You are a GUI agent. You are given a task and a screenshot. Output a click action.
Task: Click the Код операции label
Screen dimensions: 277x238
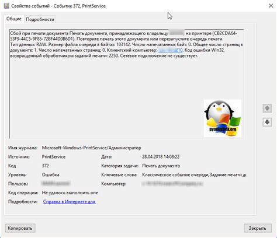(23, 192)
